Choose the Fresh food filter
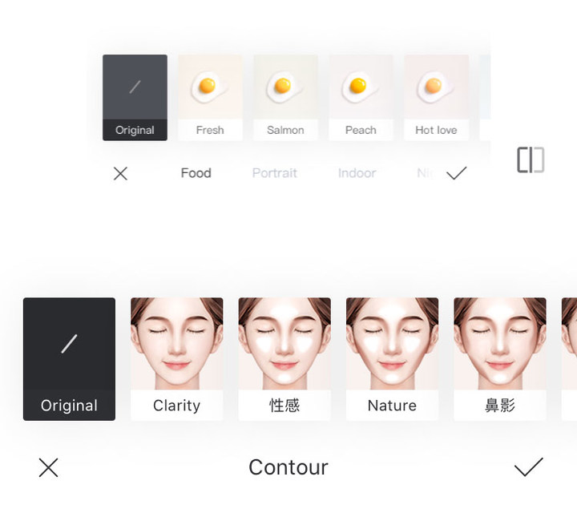Viewport: 577px width, 513px height. (210, 98)
